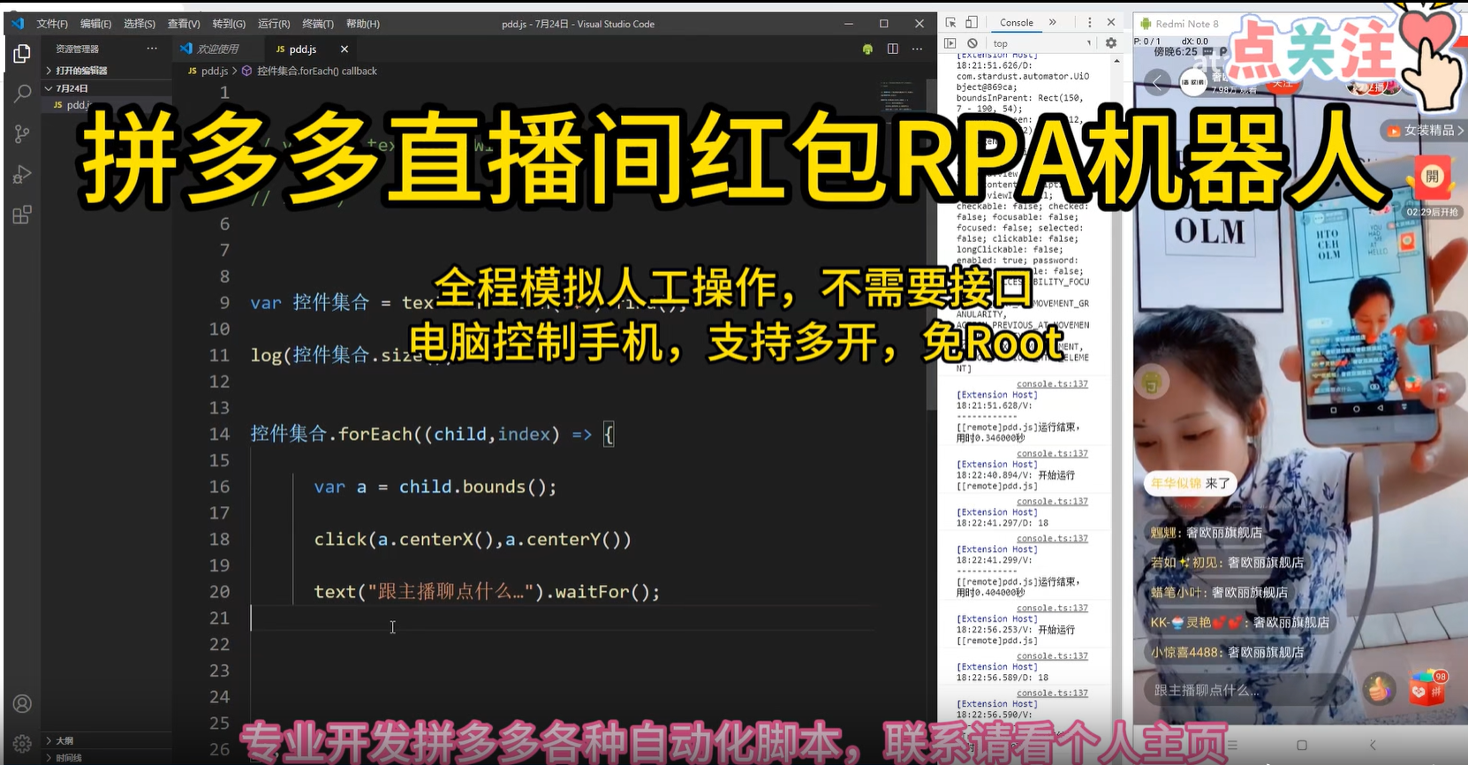1468x765 pixels.
Task: Toggle the inspect element picker in DevTools
Action: tap(950, 23)
